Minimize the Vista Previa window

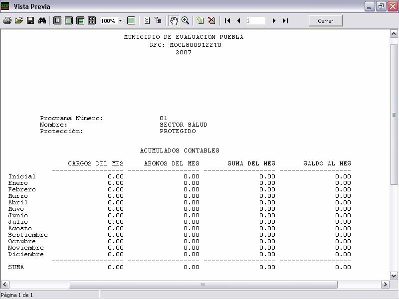point(369,6)
